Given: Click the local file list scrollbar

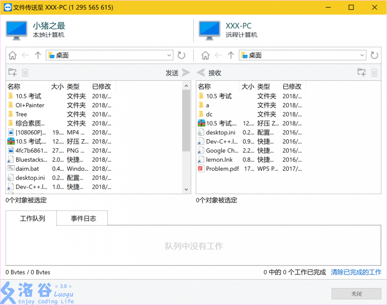Looking at the screenshot, I should coord(186,122).
